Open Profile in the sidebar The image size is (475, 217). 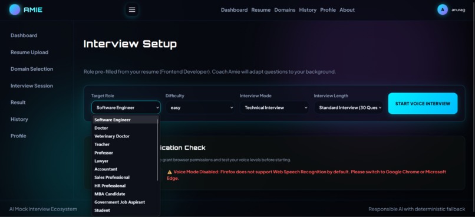(x=18, y=136)
